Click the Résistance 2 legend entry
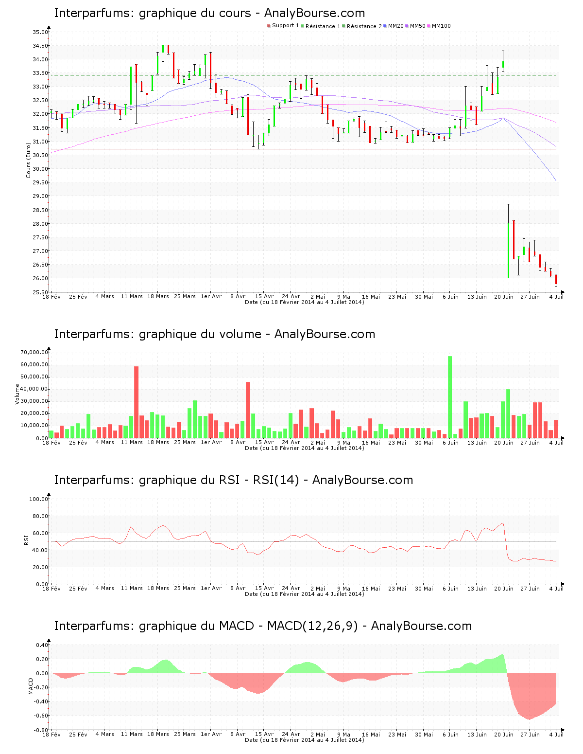 [x=362, y=26]
